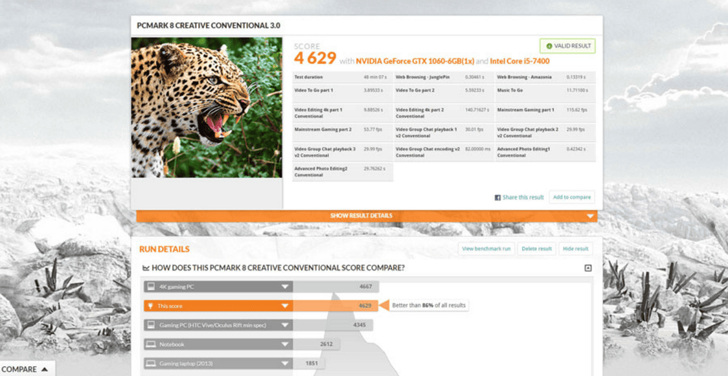Click the chart icon beside the score comparison heading
This screenshot has width=728, height=376.
coord(146,268)
